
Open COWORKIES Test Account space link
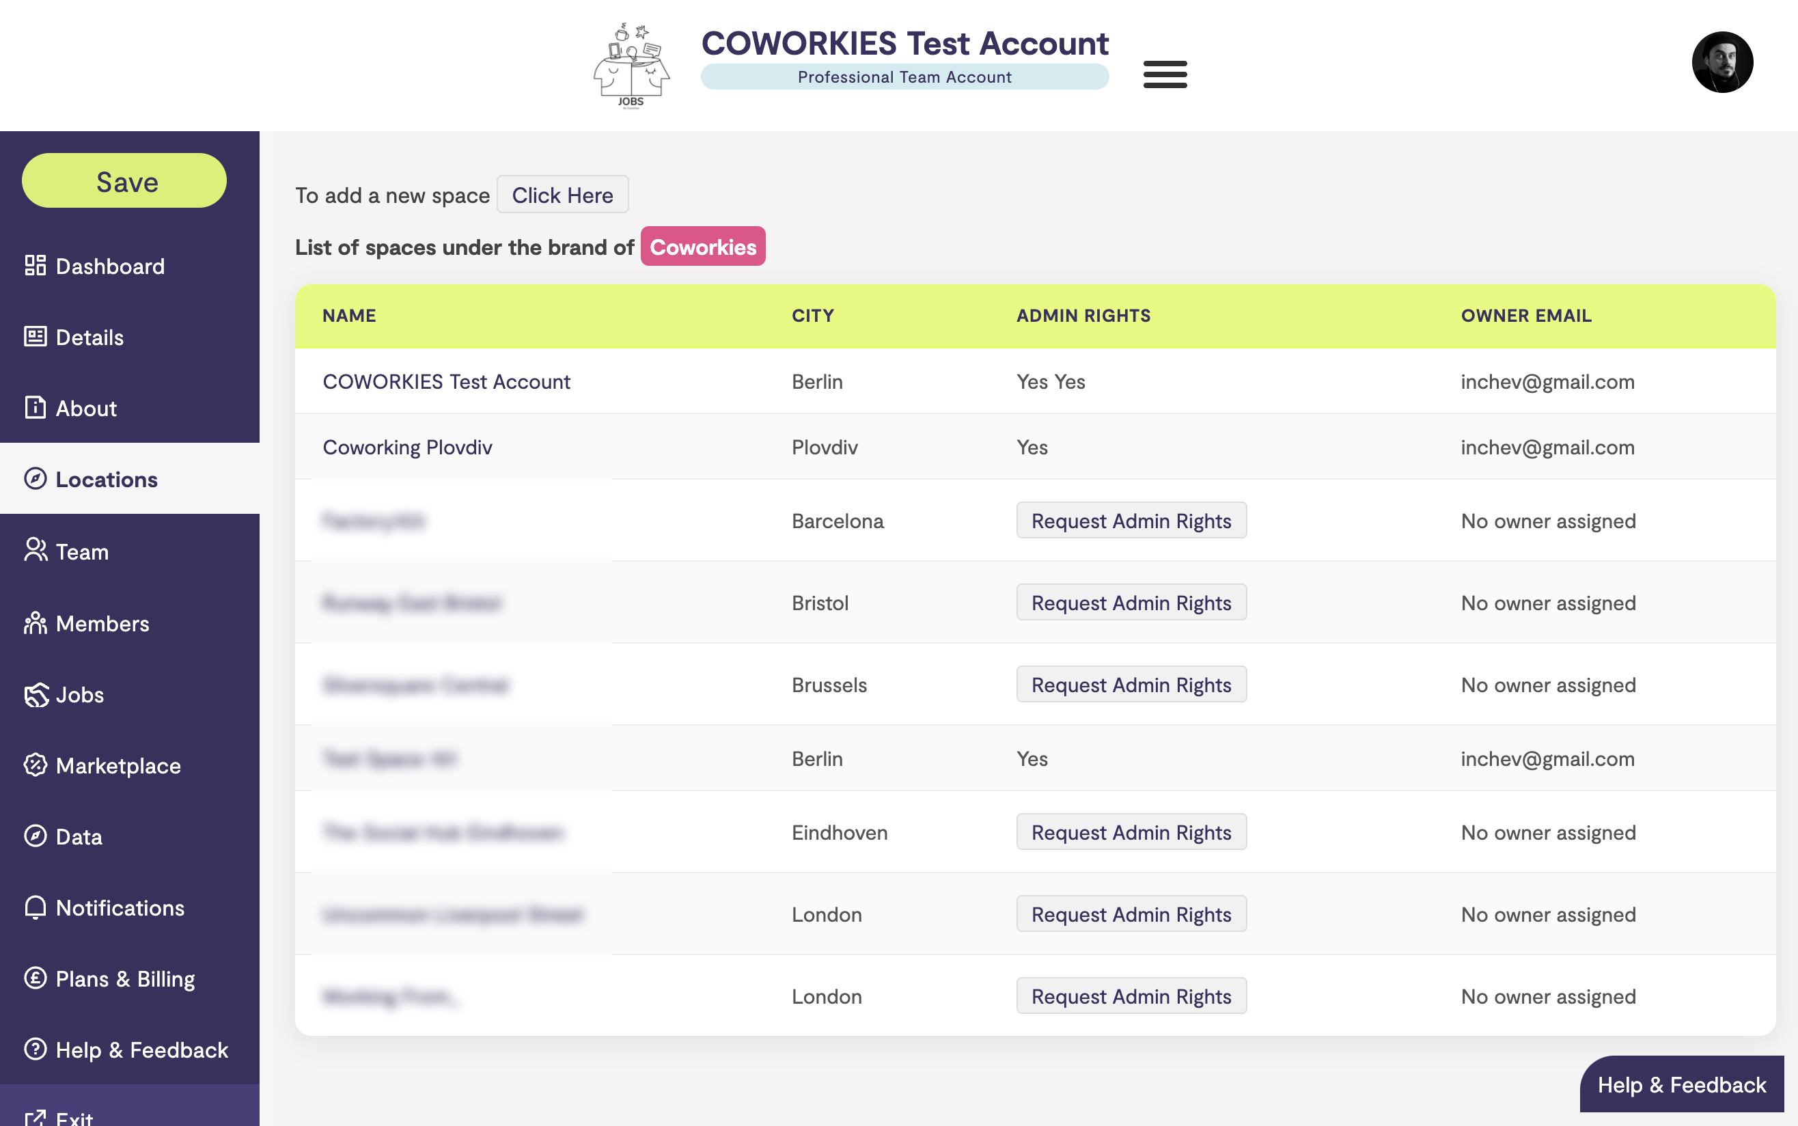pos(446,381)
